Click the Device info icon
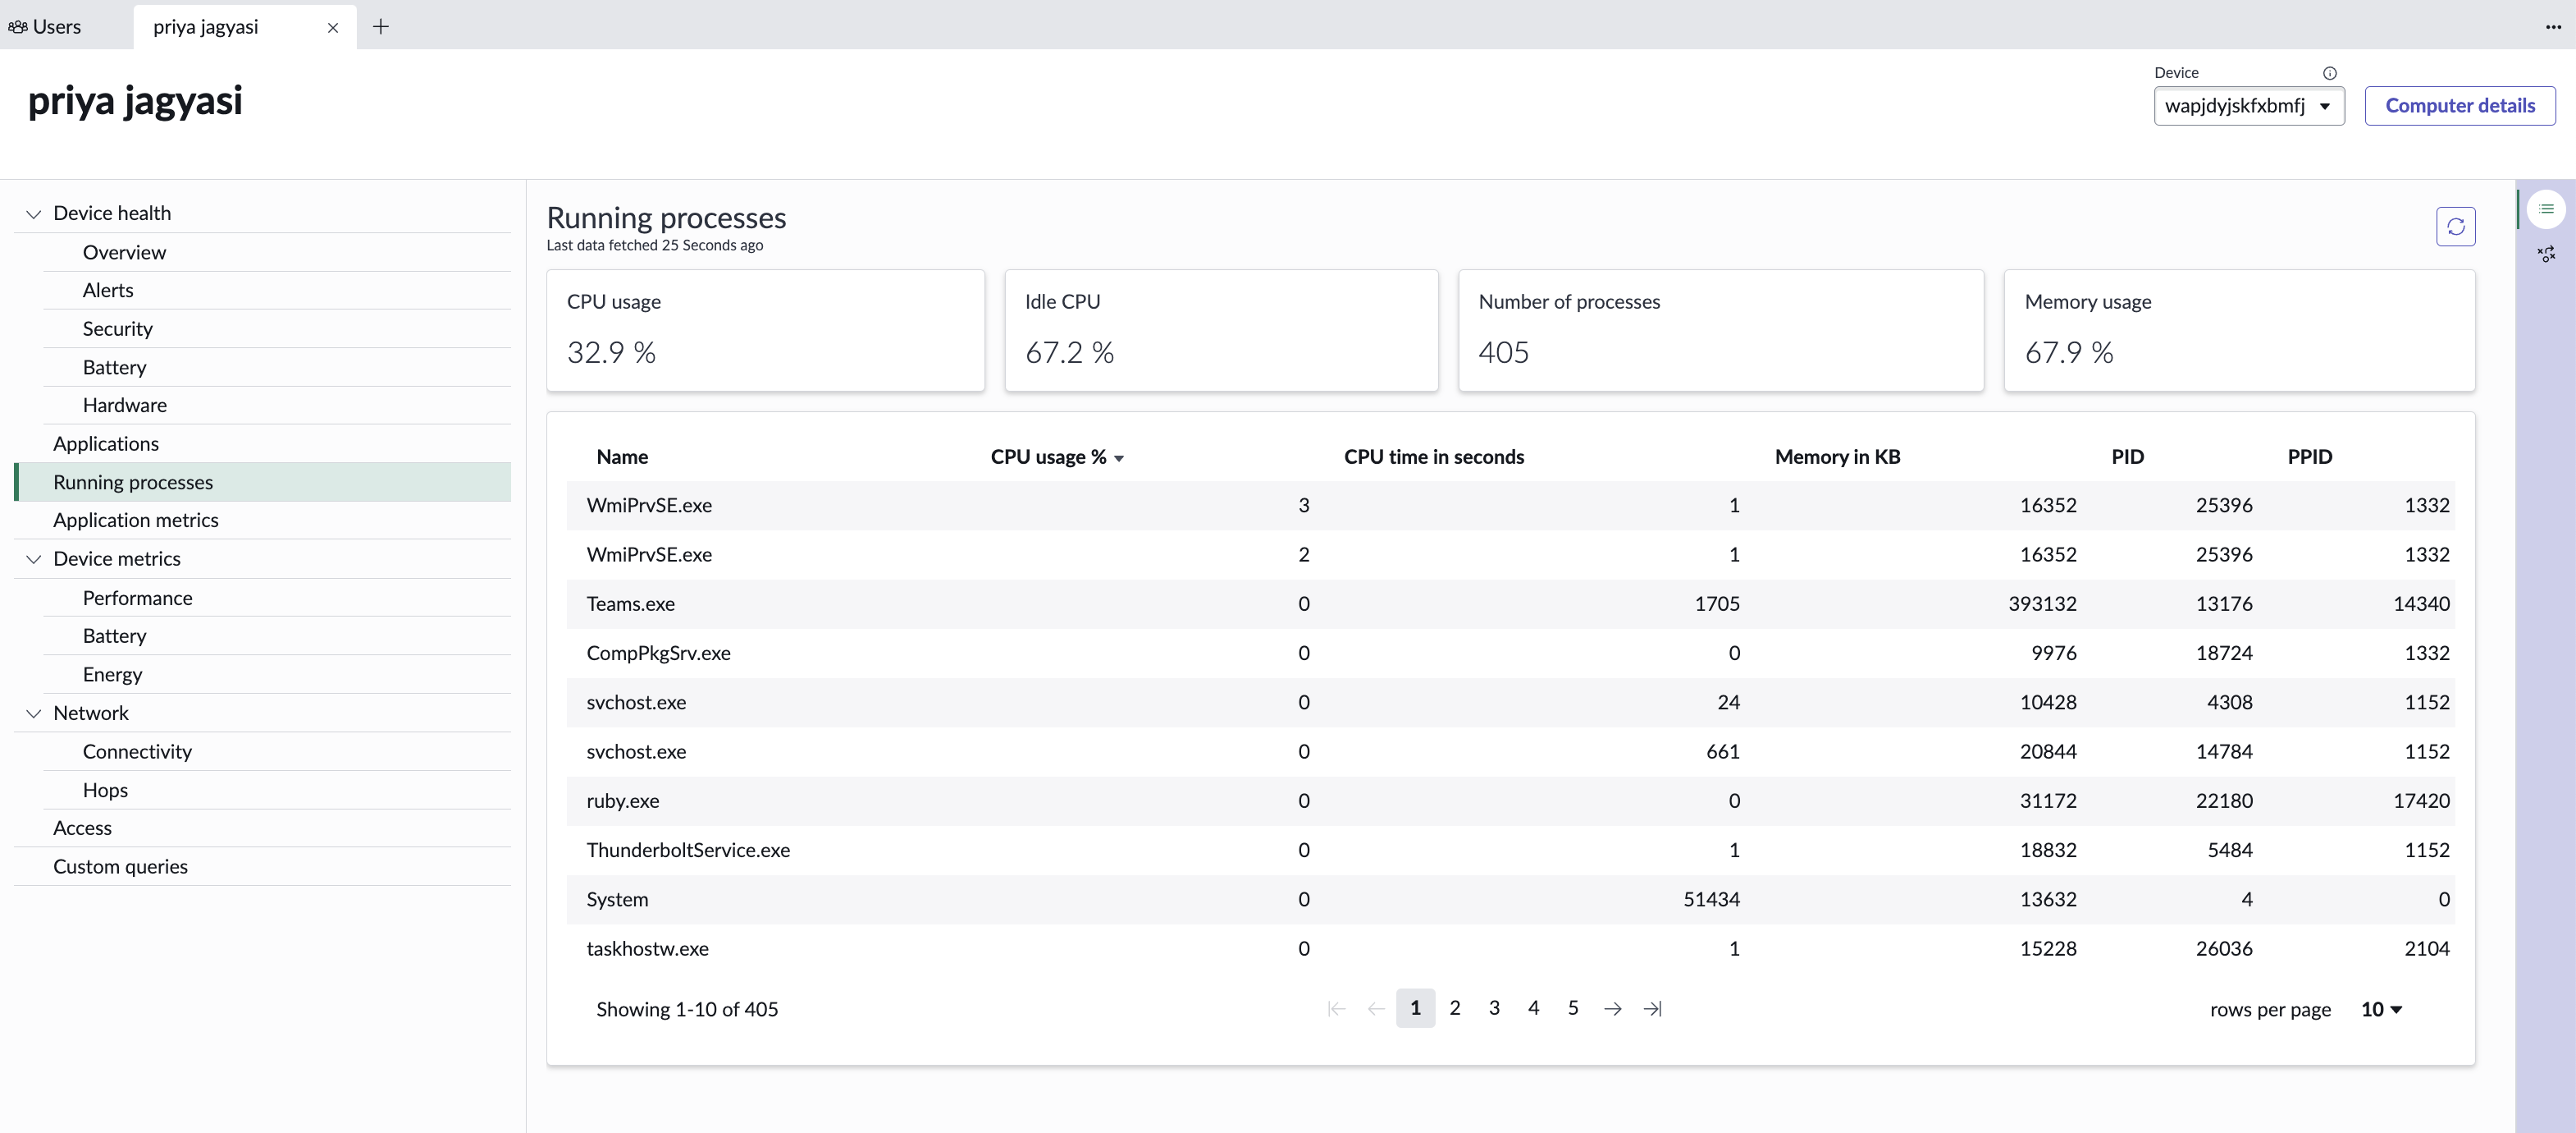 [2329, 73]
